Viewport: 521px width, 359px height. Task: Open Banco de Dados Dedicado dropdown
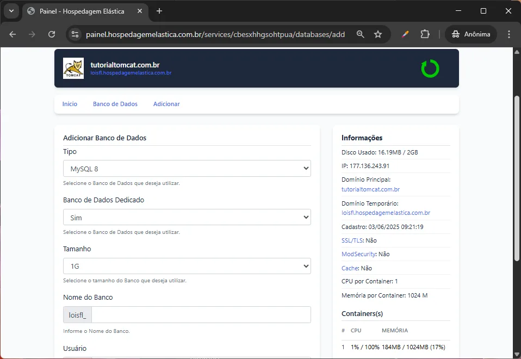point(187,218)
